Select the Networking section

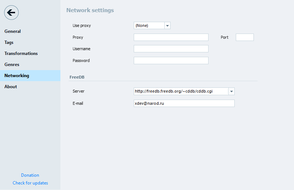pos(30,76)
